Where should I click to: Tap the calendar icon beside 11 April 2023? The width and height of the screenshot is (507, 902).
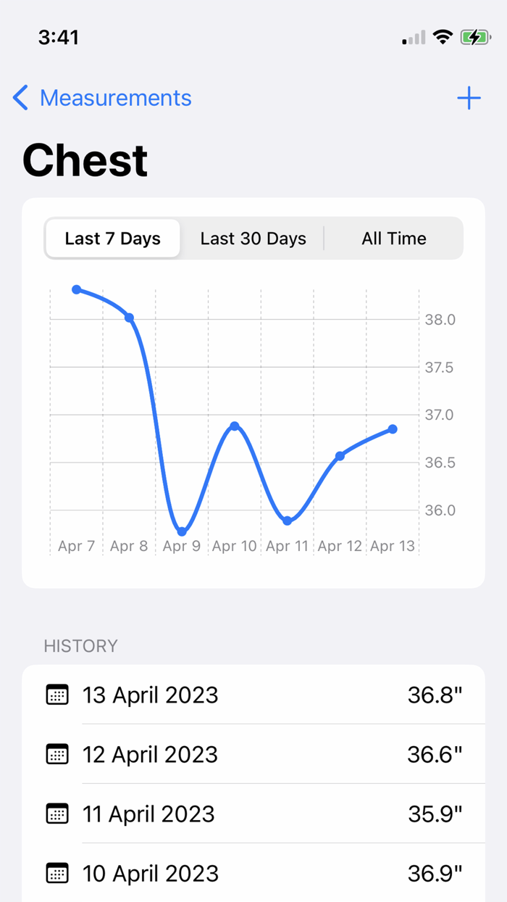pyautogui.click(x=57, y=814)
